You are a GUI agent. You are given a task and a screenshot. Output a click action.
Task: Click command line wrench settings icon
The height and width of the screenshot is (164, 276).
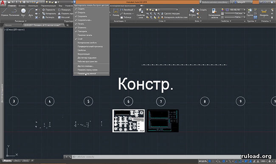click(x=70, y=157)
